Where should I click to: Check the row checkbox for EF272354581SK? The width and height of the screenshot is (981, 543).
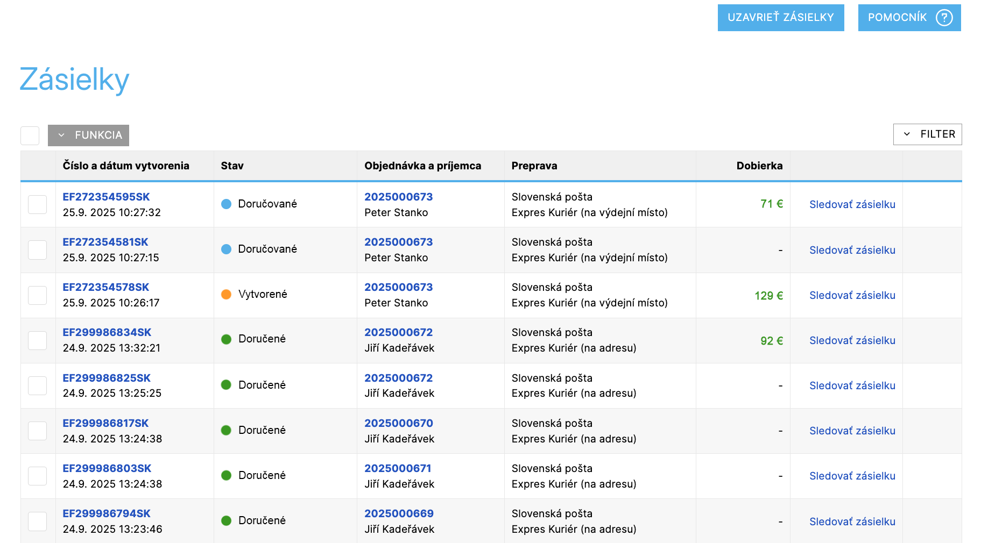pyautogui.click(x=38, y=250)
